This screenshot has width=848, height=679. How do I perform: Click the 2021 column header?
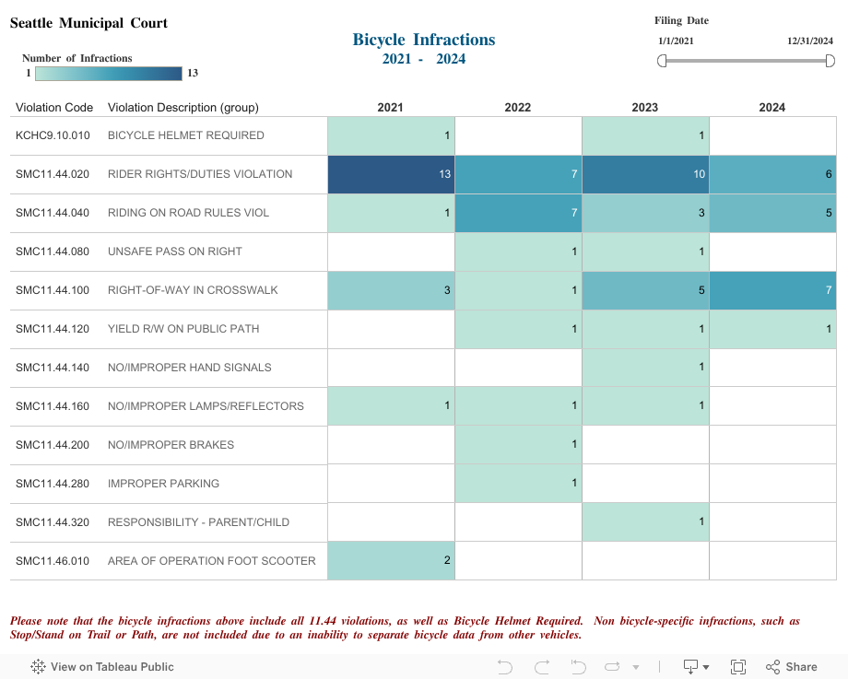390,107
